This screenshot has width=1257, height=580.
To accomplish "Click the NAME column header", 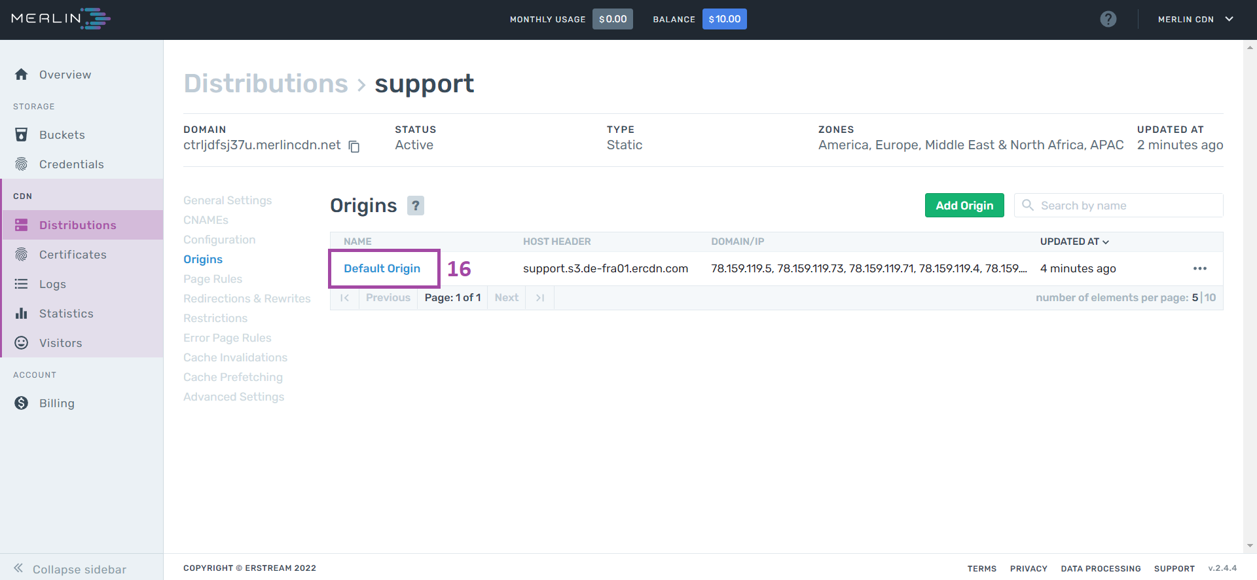I will click(x=357, y=242).
